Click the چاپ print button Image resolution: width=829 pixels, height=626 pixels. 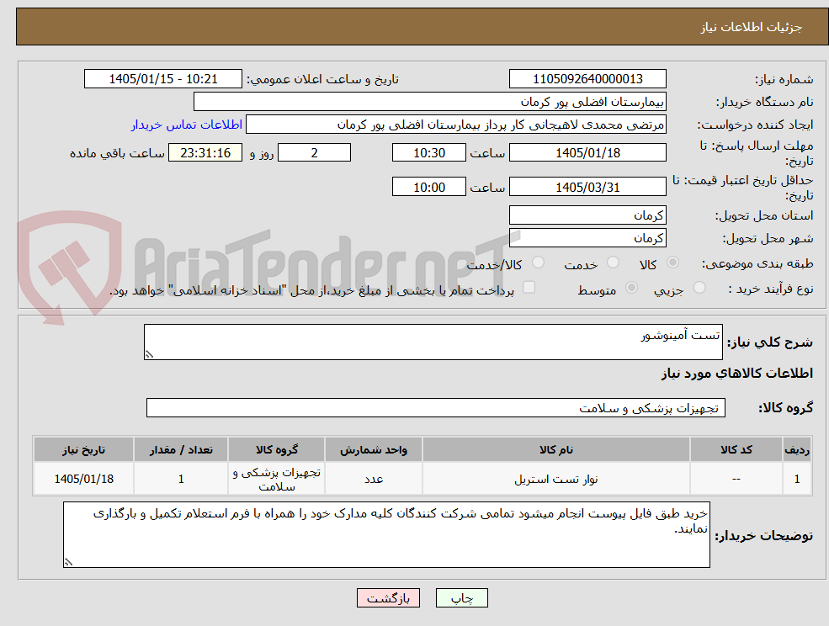click(461, 598)
